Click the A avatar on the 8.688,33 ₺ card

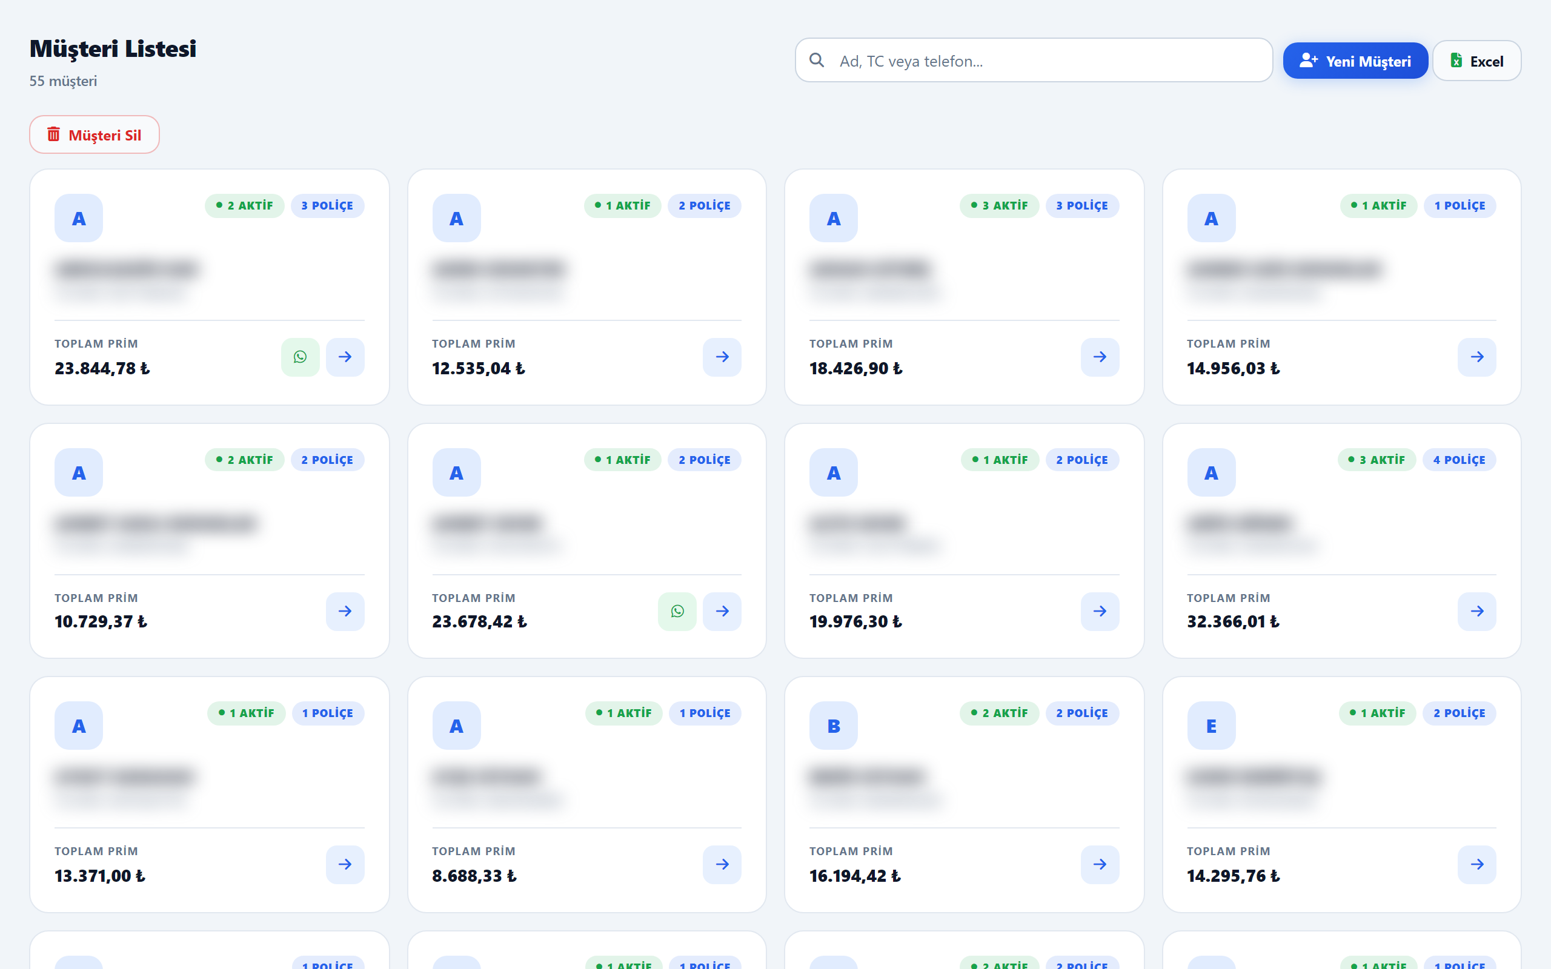click(x=456, y=726)
